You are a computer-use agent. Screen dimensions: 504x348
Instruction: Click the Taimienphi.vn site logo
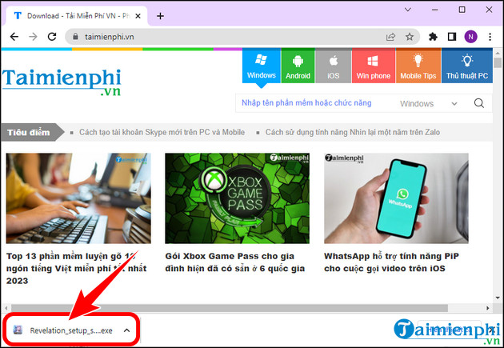click(x=62, y=82)
